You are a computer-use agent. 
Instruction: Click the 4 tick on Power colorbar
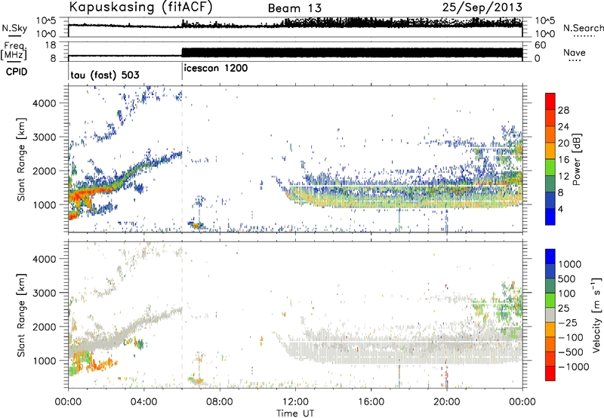tap(561, 210)
